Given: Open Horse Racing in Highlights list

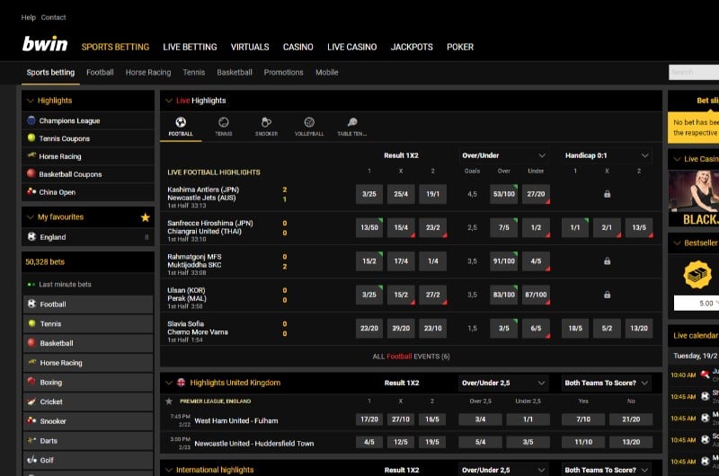Looking at the screenshot, I should click(87, 156).
